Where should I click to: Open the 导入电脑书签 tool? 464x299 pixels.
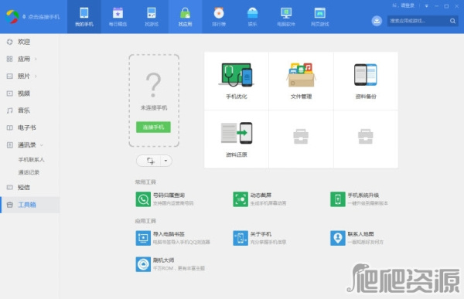tap(172, 238)
